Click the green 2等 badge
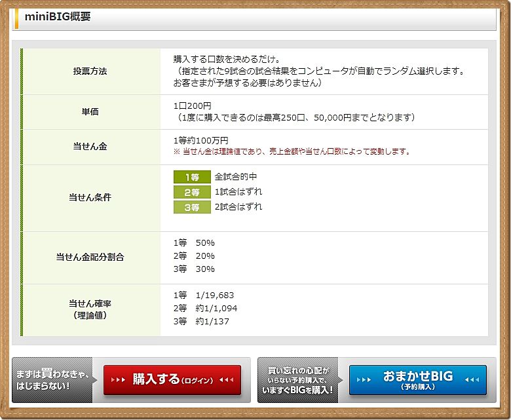 click(192, 192)
